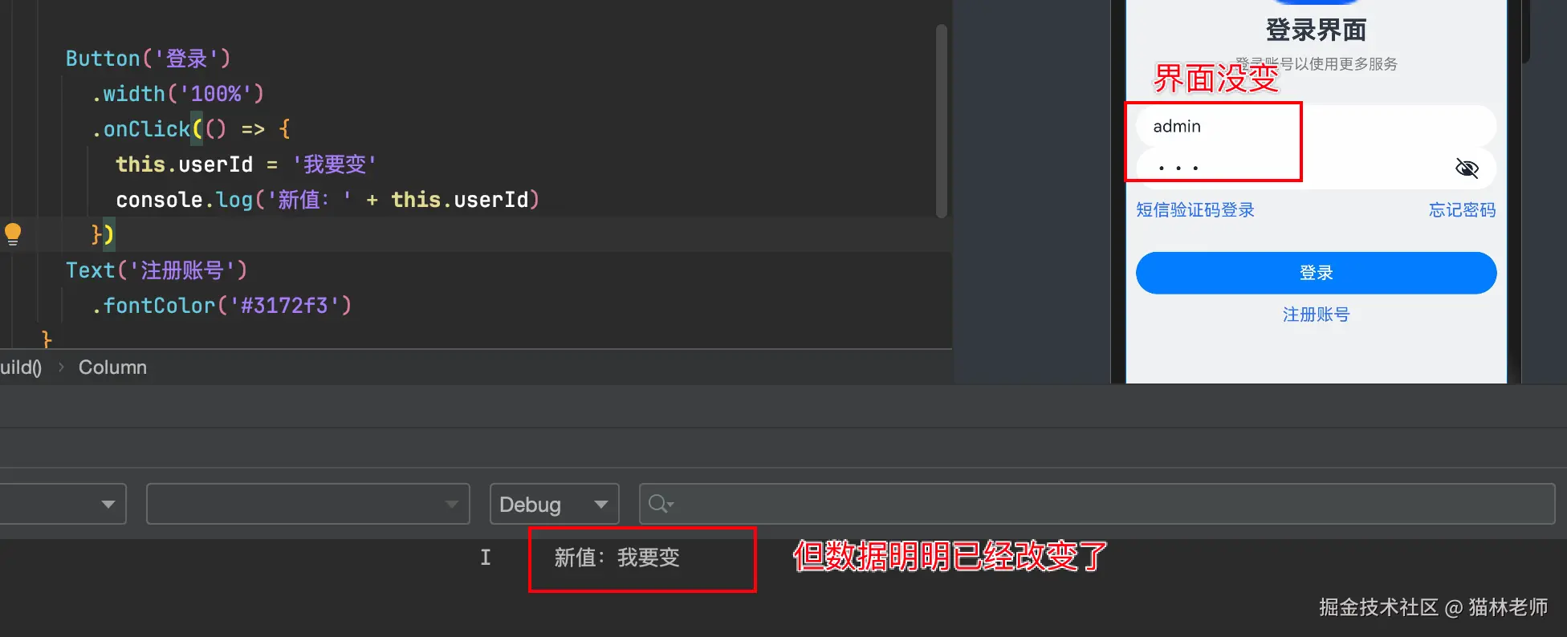Viewport: 1567px width, 637px height.
Task: Open the leftmost dropdown arrow in log panel
Action: [108, 504]
